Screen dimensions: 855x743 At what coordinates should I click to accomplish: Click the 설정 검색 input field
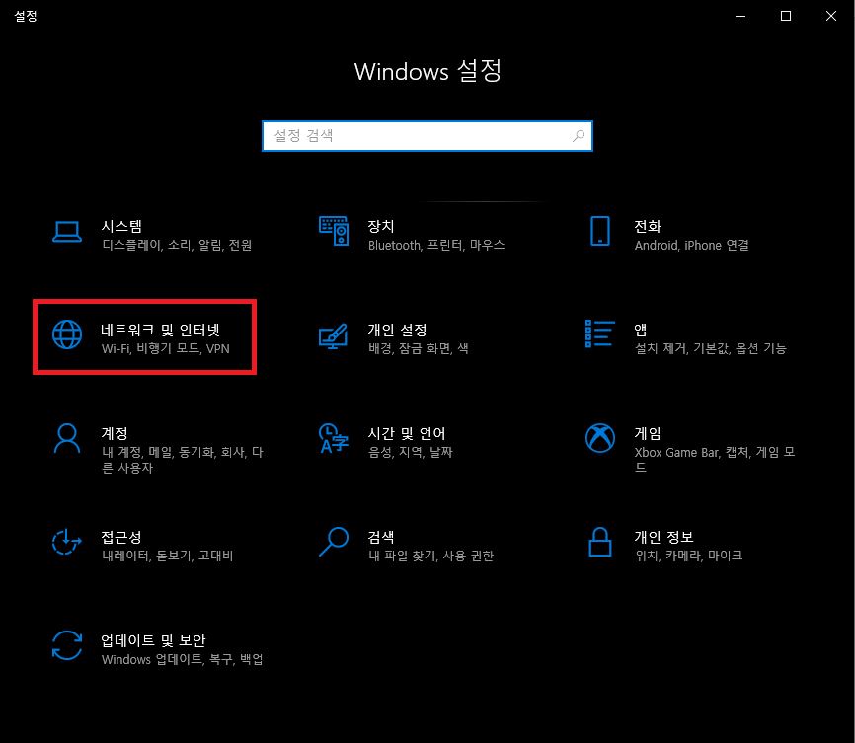(427, 136)
